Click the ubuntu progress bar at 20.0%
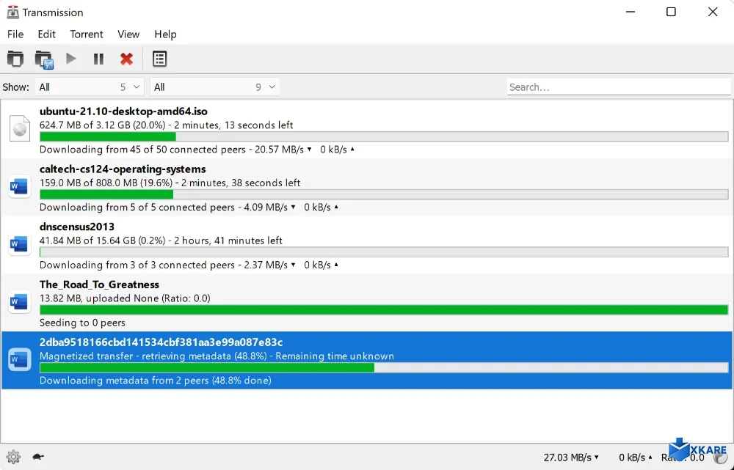734x470 pixels. [384, 136]
